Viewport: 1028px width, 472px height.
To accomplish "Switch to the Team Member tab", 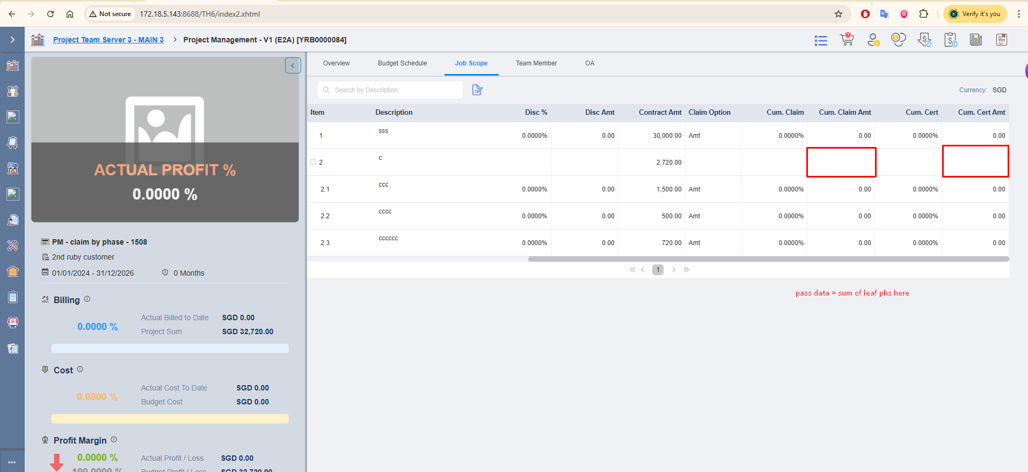I will [x=536, y=63].
